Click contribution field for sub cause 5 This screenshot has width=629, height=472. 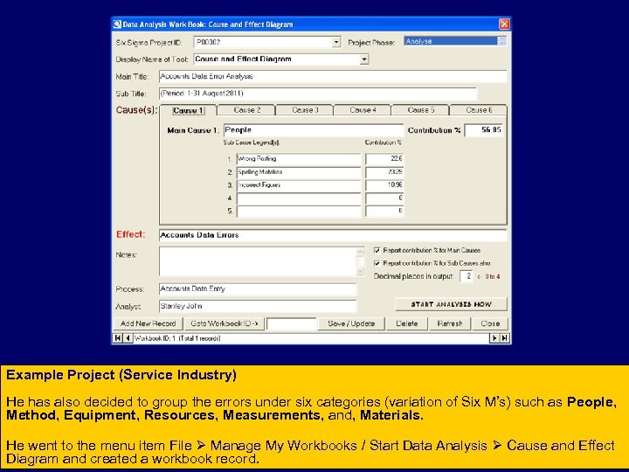point(384,212)
